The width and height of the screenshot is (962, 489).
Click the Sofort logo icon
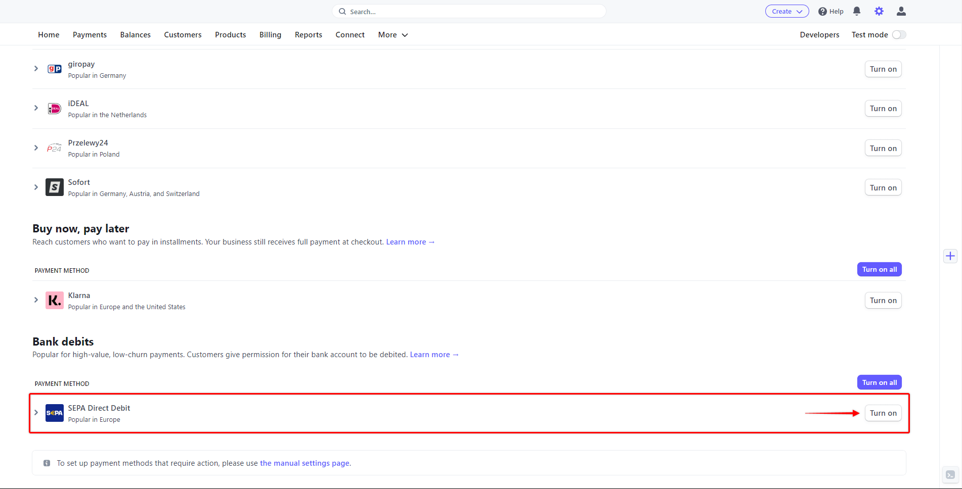pyautogui.click(x=54, y=187)
